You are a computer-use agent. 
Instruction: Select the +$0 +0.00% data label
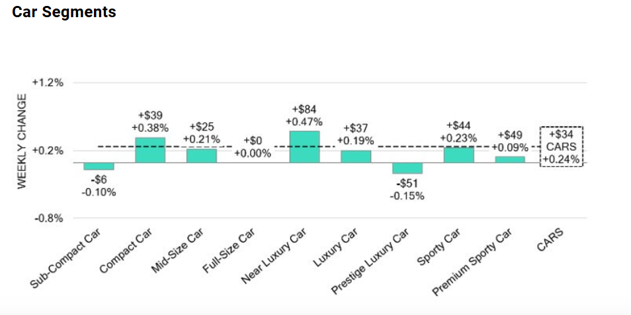(x=253, y=147)
